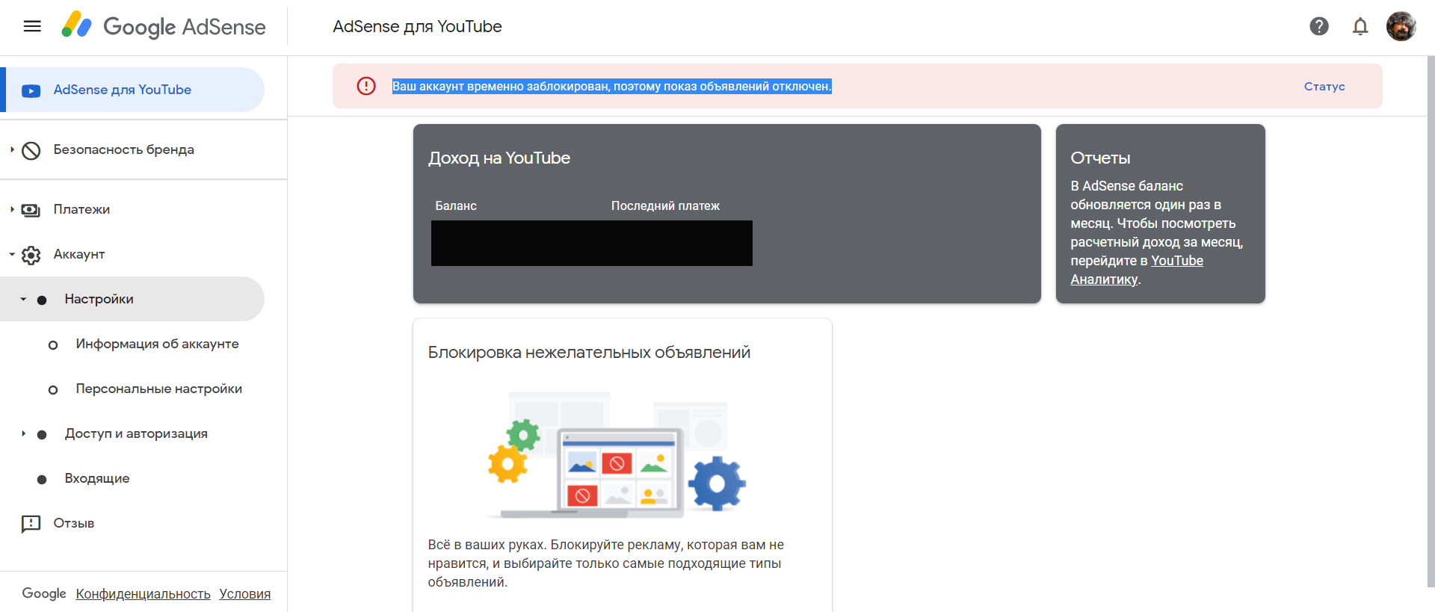This screenshot has height=612, width=1435.
Task: Click the AdSense для YouTube page title
Action: (x=417, y=26)
